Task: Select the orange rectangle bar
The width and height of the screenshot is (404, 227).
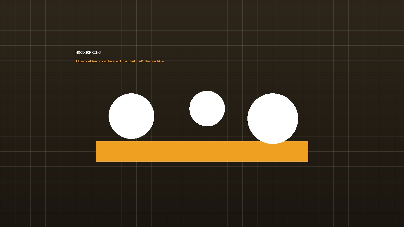Action: tap(202, 151)
